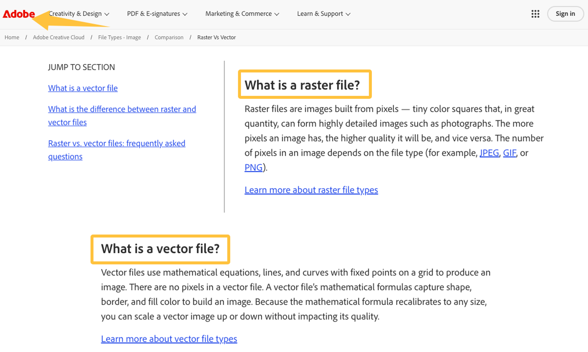588x352 pixels.
Task: Expand the PDF & E-signatures menu
Action: click(x=157, y=14)
